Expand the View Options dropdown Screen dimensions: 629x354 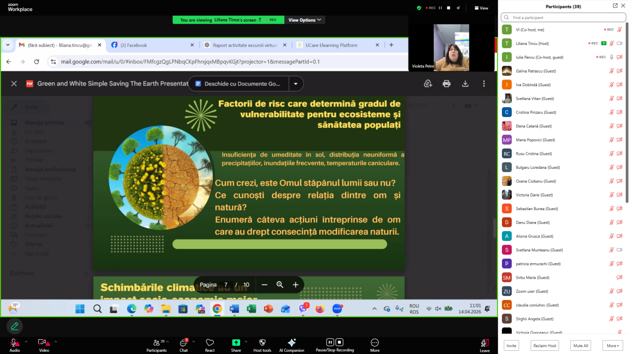coord(305,20)
